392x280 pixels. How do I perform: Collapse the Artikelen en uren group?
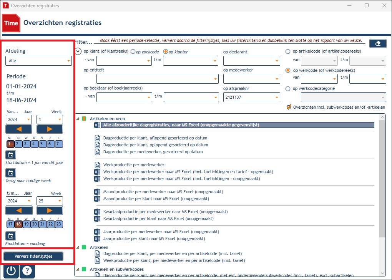pos(78,119)
